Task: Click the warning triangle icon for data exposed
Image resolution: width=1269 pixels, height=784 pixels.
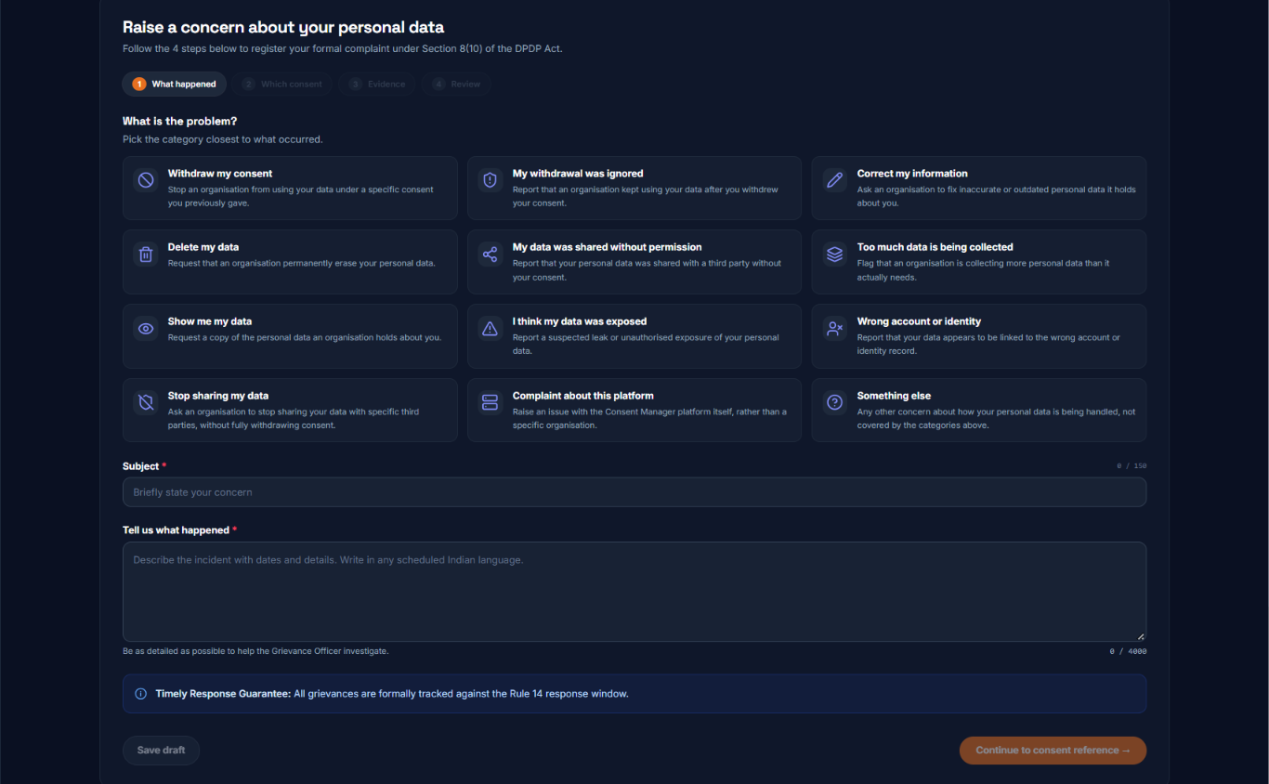Action: (491, 329)
